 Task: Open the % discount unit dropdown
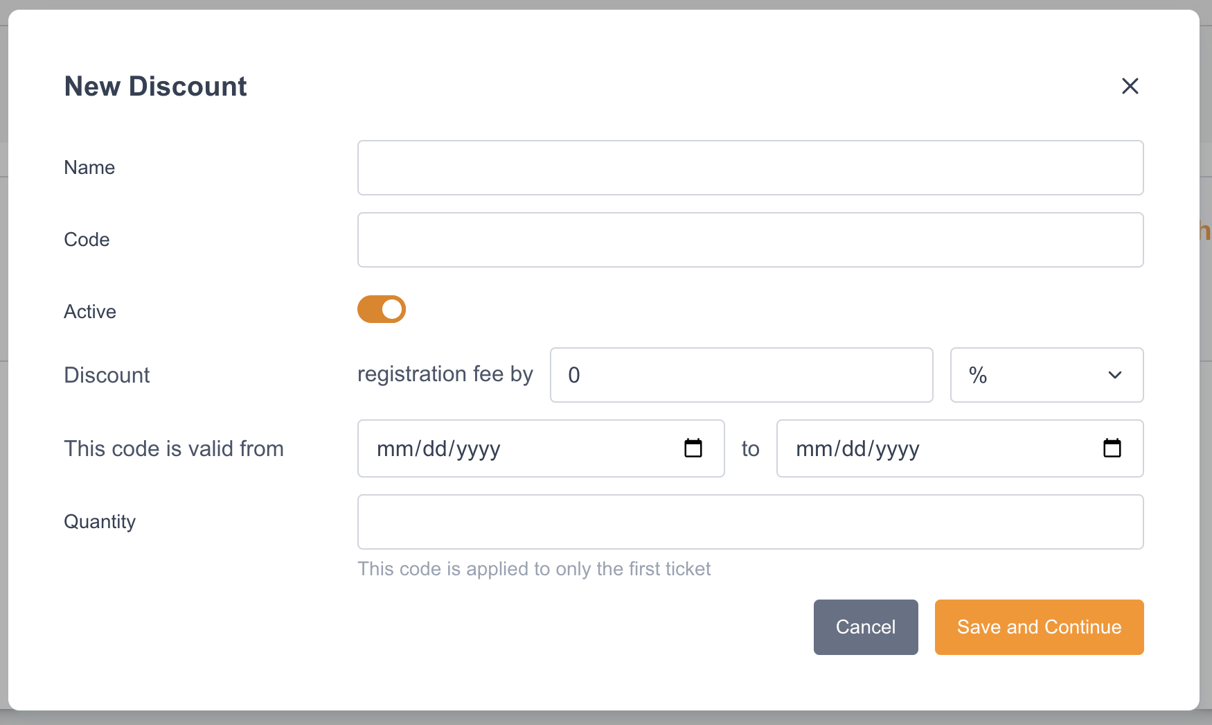coord(1046,375)
